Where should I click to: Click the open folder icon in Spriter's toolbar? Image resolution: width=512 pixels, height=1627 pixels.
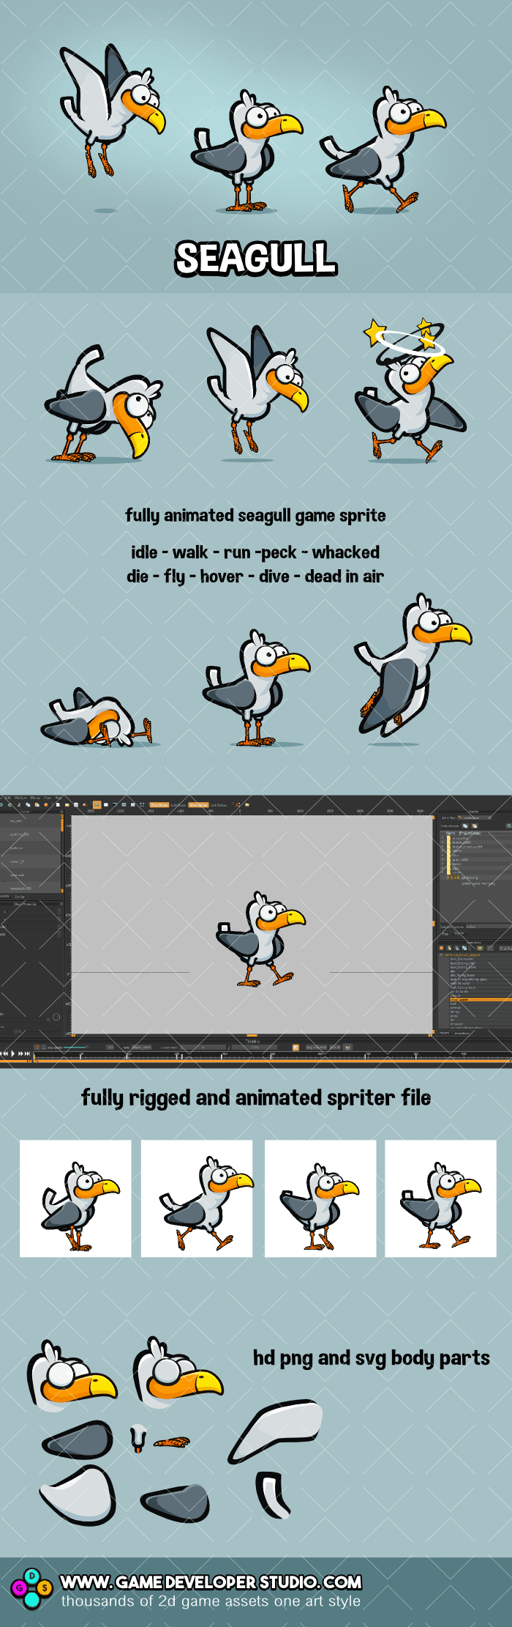pos(67,804)
